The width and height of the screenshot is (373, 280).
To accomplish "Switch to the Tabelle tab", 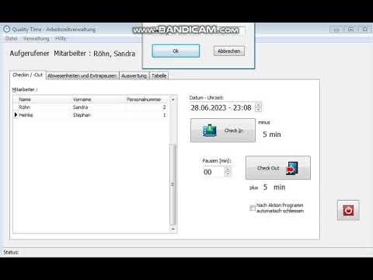I will [x=159, y=75].
